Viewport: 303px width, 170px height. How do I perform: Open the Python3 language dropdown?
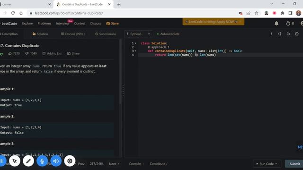[x=138, y=34]
